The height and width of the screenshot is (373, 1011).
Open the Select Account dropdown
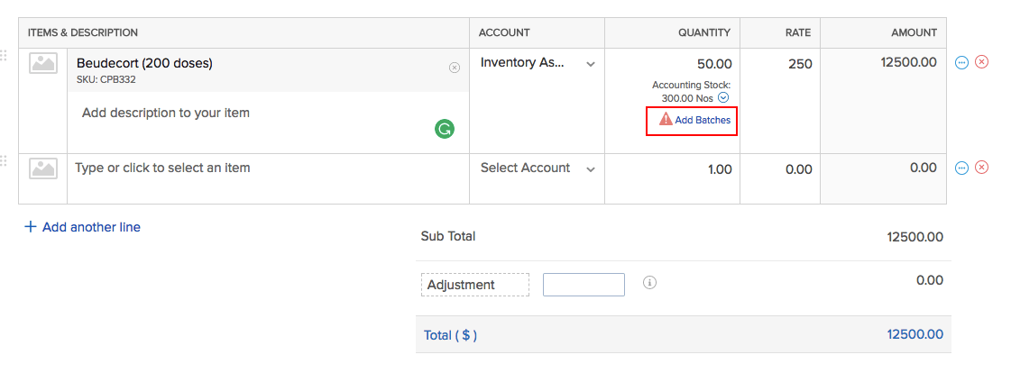click(x=591, y=168)
